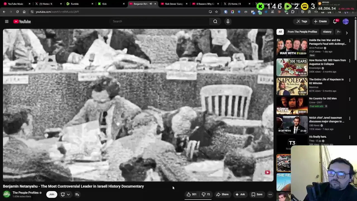This screenshot has width=357, height=201.
Task: Open more actions ellipsis under video
Action: (270, 194)
